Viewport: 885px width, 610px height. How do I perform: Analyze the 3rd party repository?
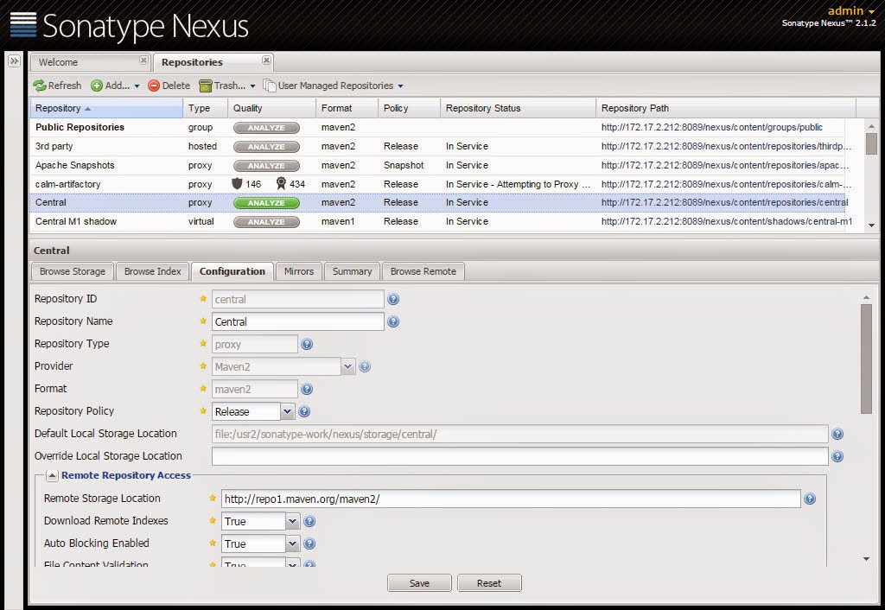[266, 147]
